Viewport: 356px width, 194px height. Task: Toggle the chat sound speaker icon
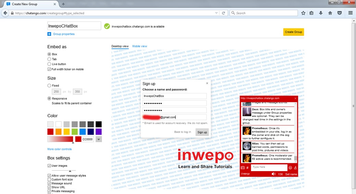coord(274,174)
